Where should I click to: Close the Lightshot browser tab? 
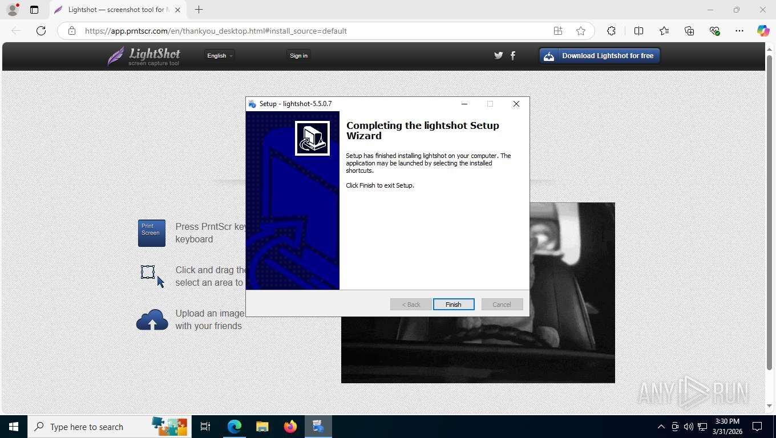pyautogui.click(x=177, y=10)
